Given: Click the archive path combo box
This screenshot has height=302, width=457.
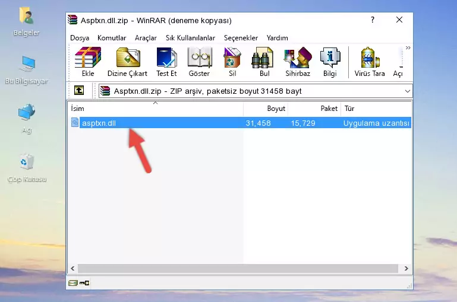Looking at the screenshot, I should click(x=256, y=91).
